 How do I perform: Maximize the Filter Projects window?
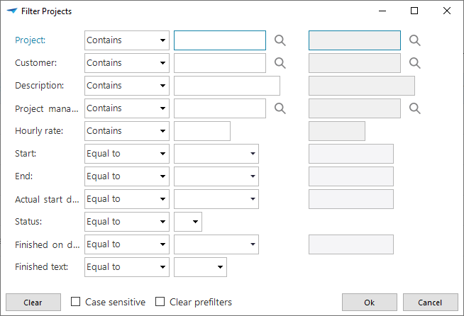point(414,11)
